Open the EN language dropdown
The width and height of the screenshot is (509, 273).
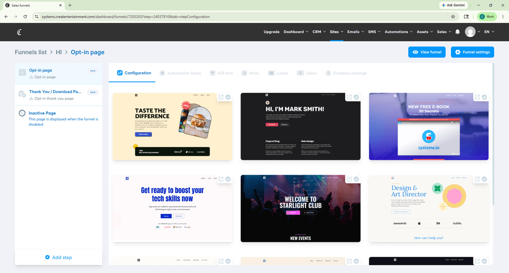(x=489, y=32)
